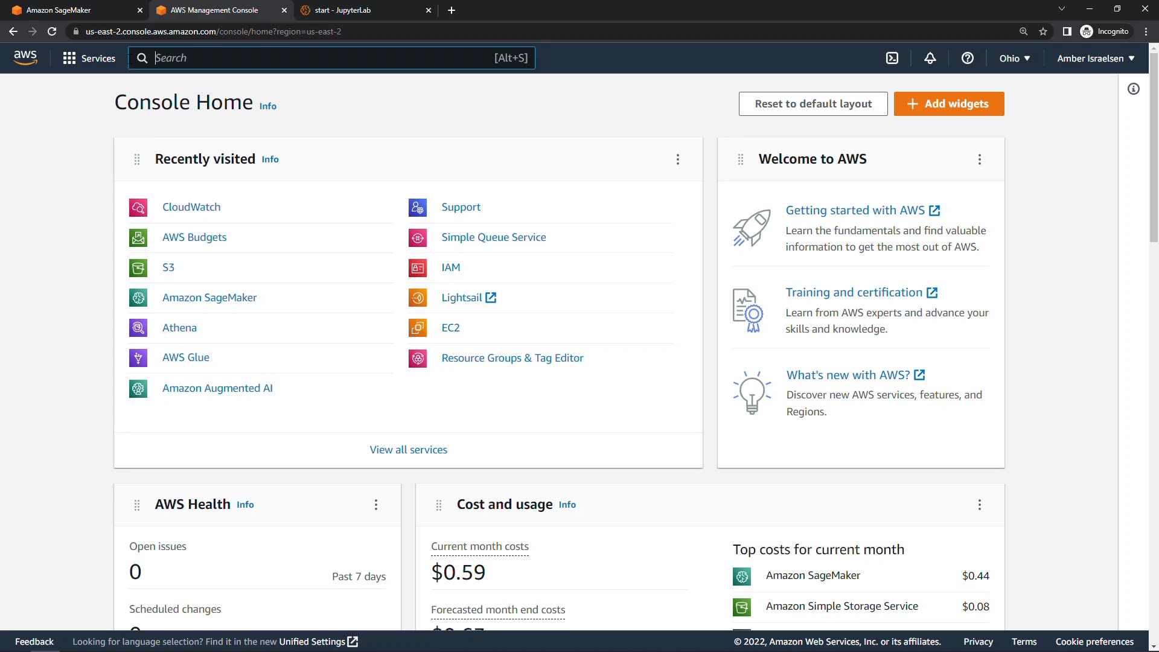
Task: Click the AWS Glue service icon
Action: pyautogui.click(x=138, y=357)
